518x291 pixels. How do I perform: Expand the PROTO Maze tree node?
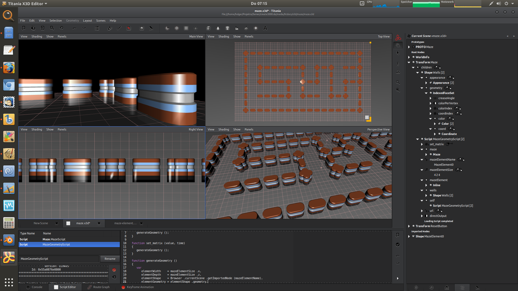pos(409,47)
